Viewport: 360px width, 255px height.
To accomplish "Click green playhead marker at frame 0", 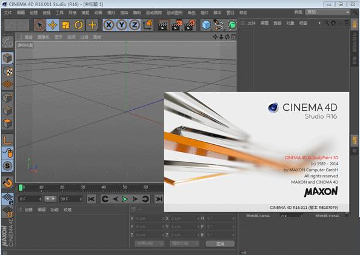I will point(21,188).
